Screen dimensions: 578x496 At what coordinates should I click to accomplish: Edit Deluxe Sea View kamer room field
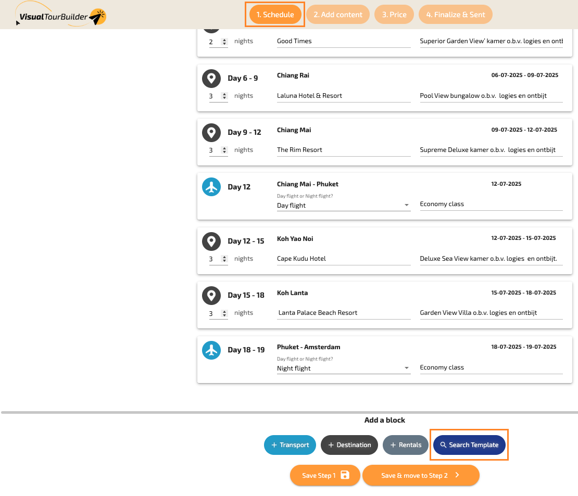tap(491, 259)
